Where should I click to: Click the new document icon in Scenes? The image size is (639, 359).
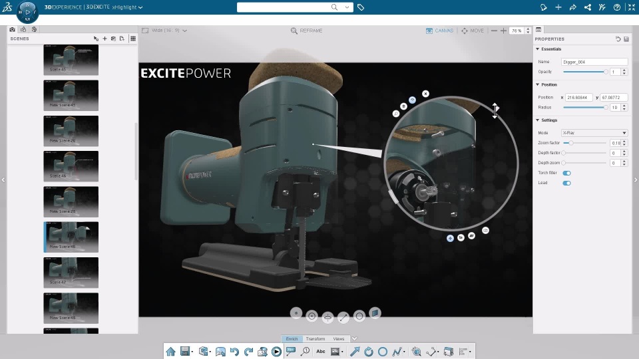click(122, 39)
